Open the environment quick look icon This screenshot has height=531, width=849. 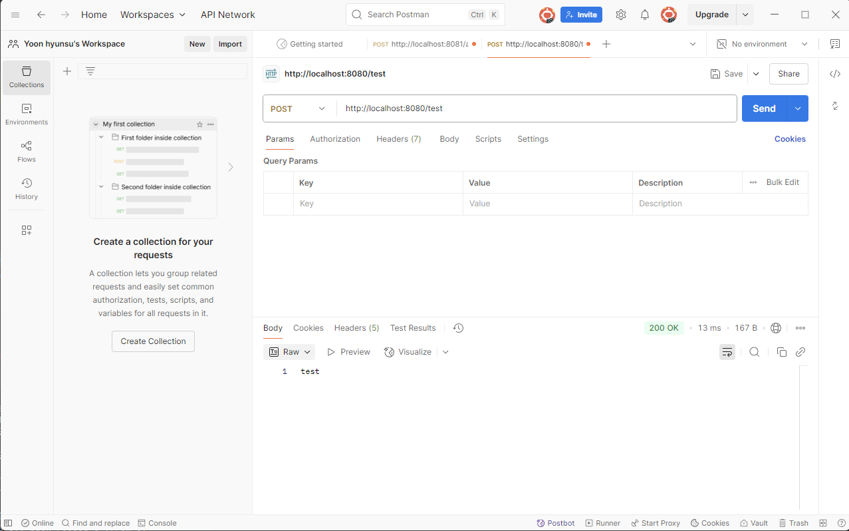click(x=835, y=44)
